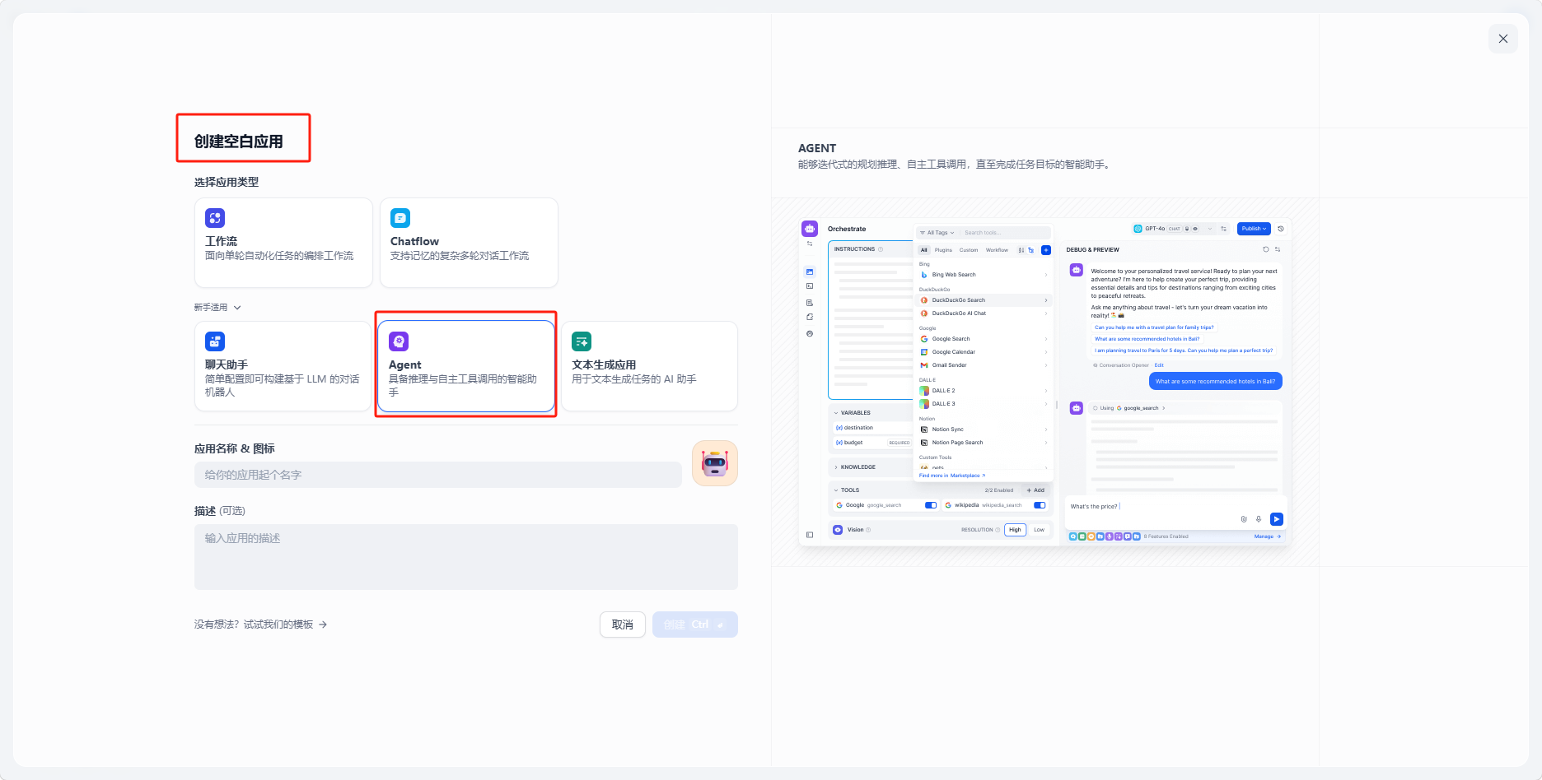Screen dimensions: 1542x780
Task: Open the Agent preview screenshot
Action: [x=1044, y=382]
